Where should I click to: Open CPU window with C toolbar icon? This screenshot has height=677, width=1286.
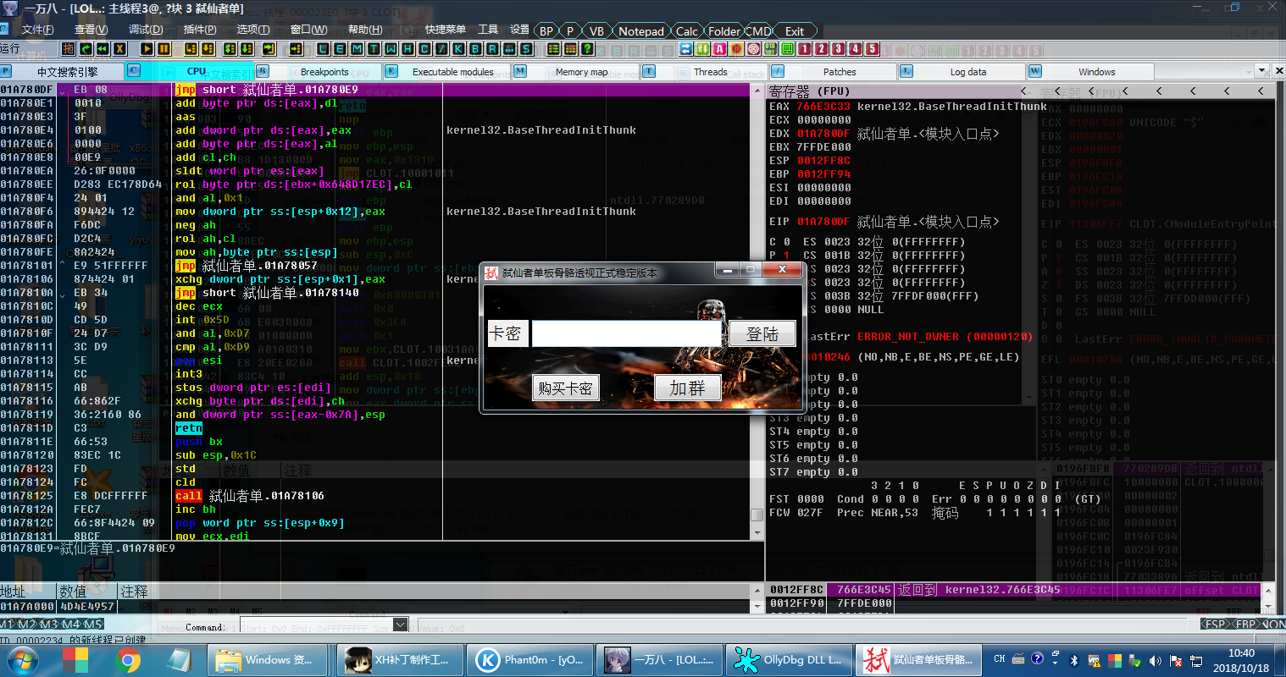pyautogui.click(x=424, y=49)
